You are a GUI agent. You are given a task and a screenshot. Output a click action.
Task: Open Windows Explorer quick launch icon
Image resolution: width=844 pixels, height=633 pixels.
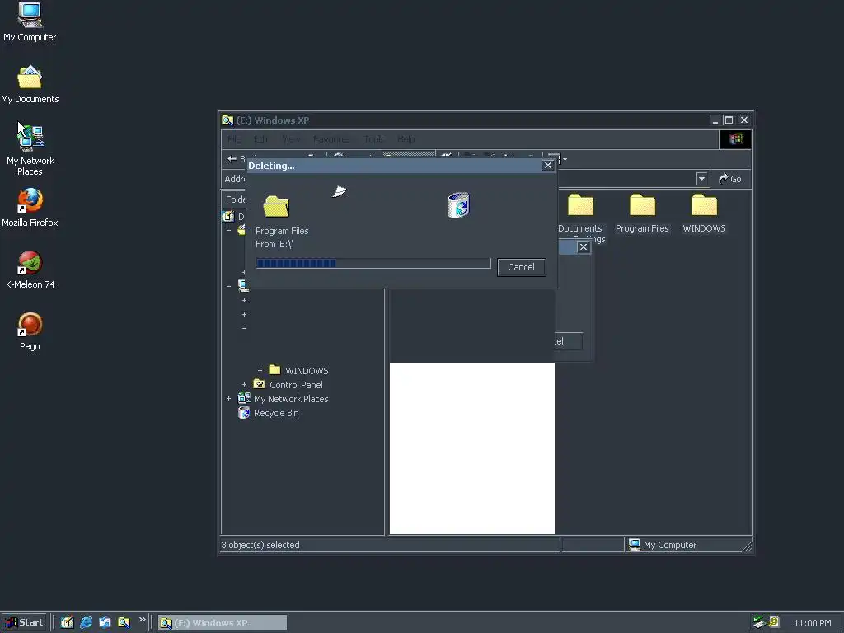124,622
